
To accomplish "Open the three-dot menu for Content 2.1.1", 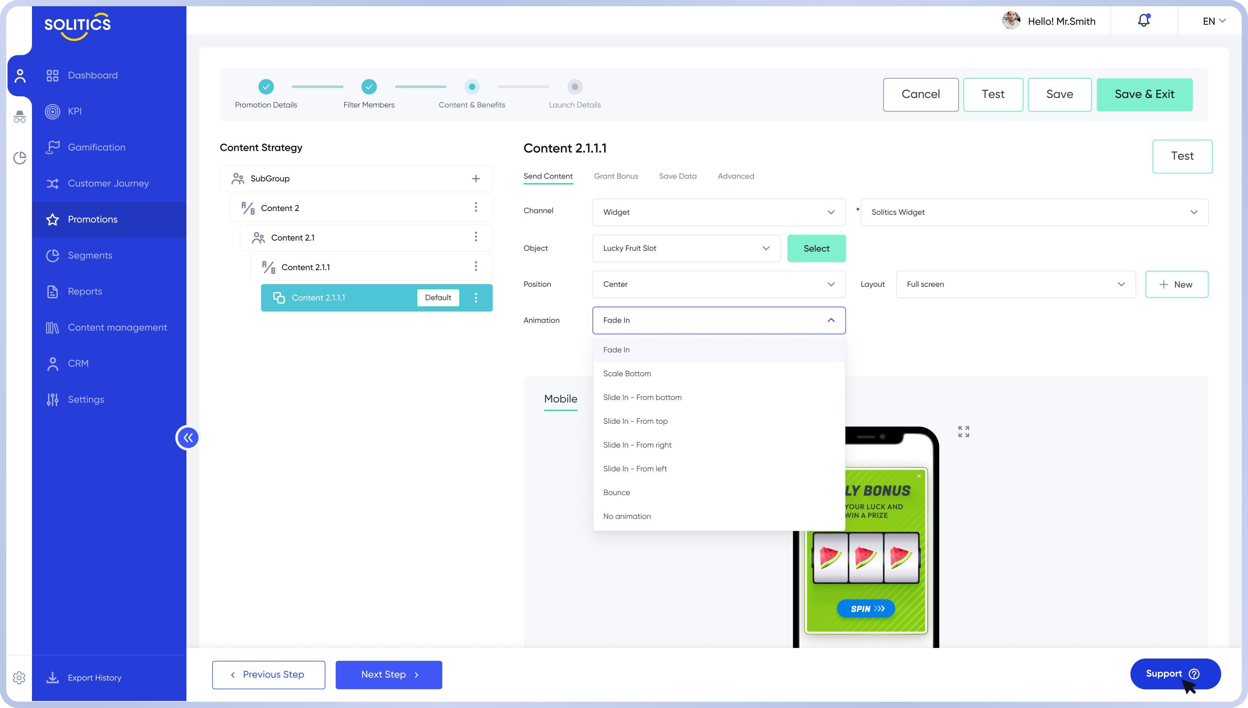I will [x=476, y=267].
